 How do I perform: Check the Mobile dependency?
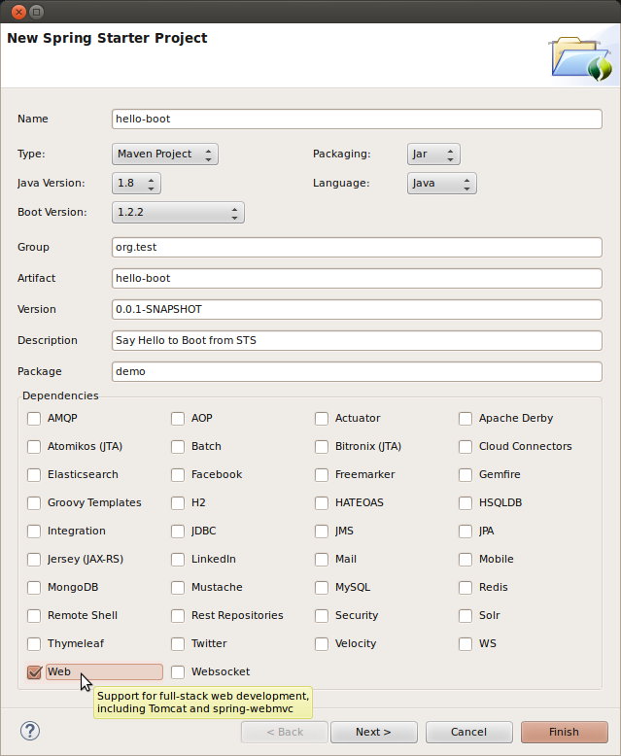coord(466,560)
